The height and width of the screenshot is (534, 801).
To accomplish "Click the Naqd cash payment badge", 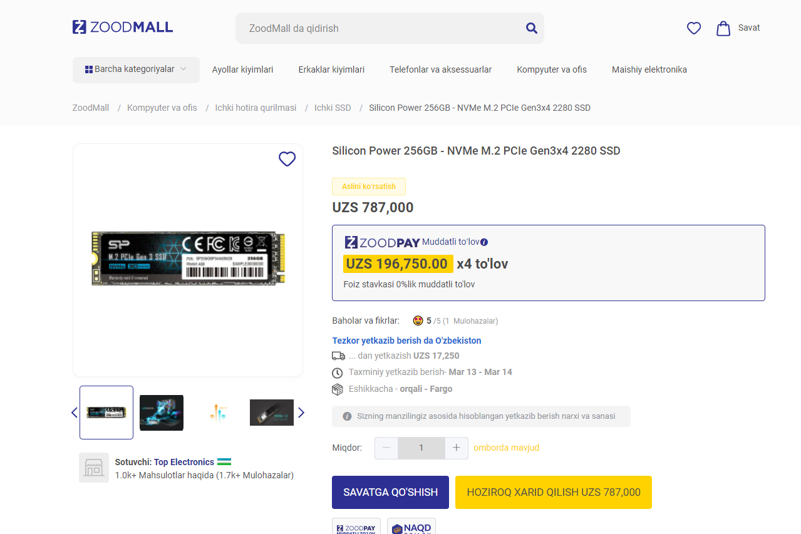I will (411, 526).
